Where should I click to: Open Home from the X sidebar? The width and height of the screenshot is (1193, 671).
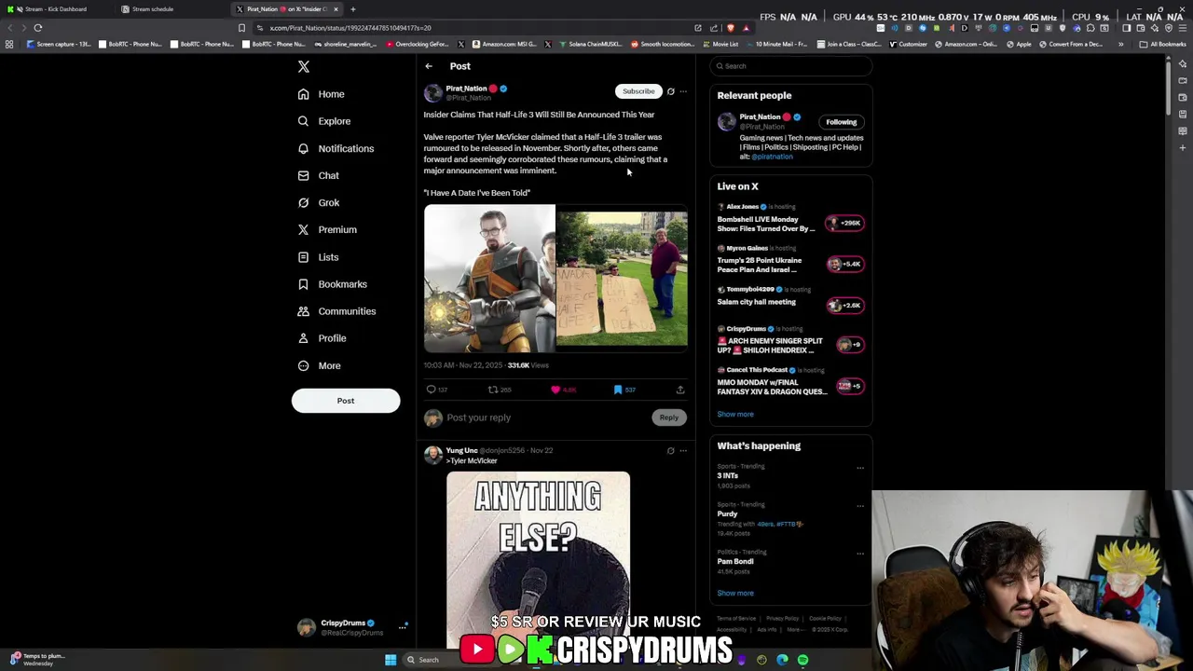[322, 94]
